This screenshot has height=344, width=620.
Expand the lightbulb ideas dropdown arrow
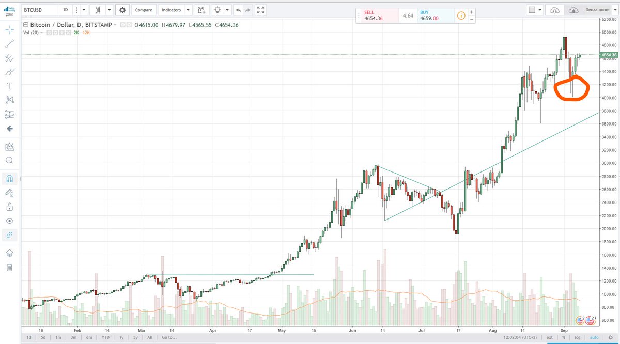228,10
